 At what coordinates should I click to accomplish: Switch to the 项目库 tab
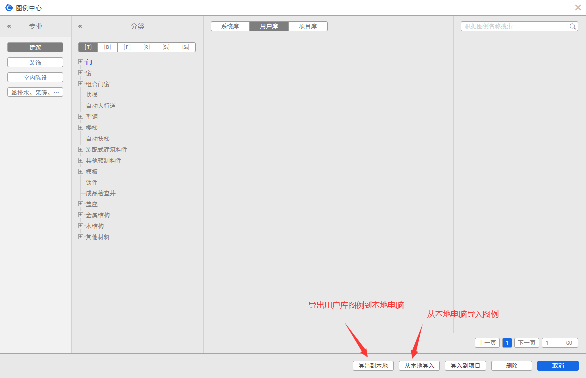tap(308, 26)
